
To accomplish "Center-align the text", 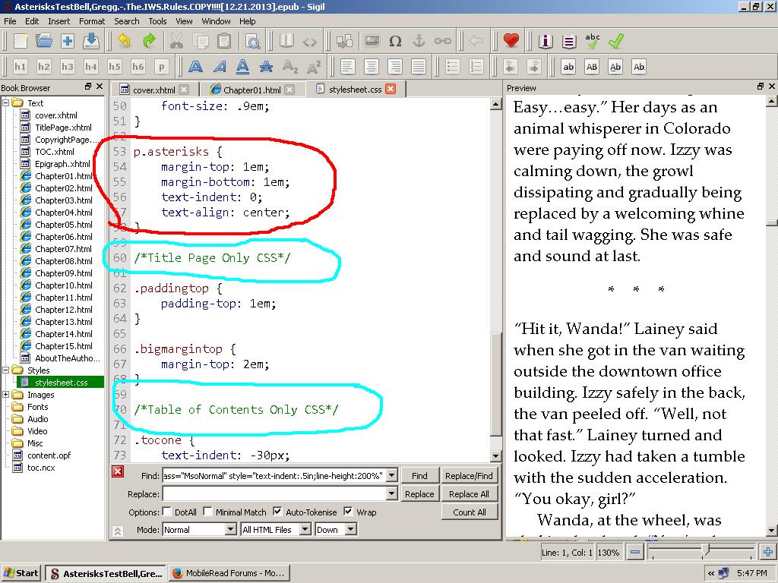I will pyautogui.click(x=371, y=67).
